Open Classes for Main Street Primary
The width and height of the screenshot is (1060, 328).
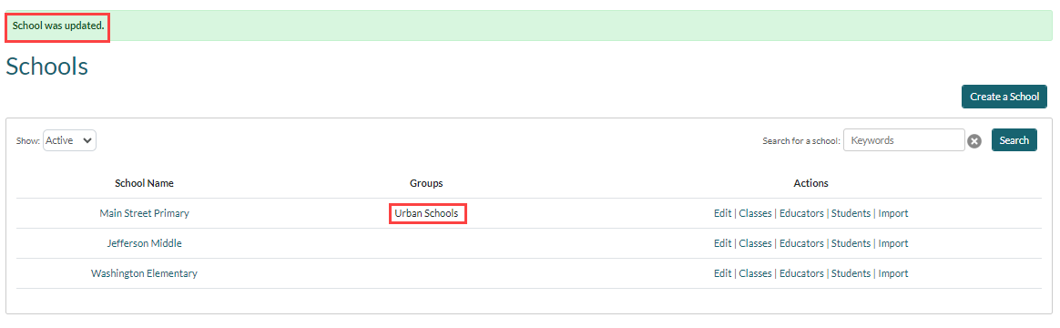[755, 213]
